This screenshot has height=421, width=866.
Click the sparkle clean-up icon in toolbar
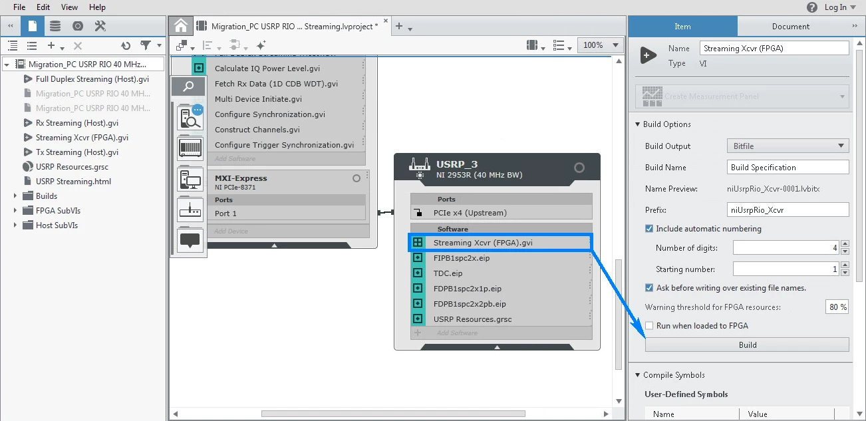click(261, 45)
